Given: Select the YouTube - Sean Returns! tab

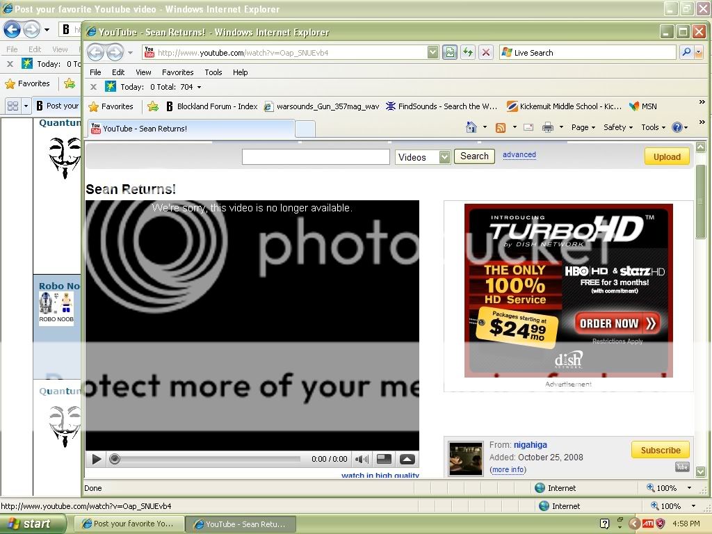Looking at the screenshot, I should pos(191,129).
